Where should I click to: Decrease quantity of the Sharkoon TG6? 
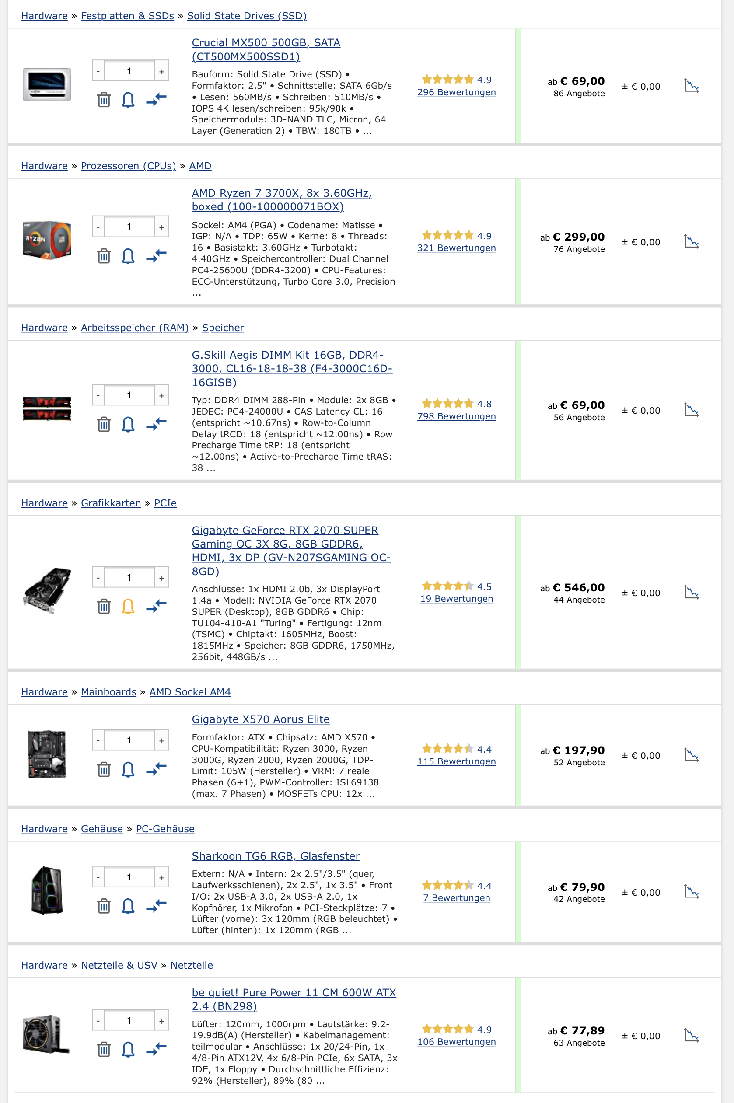(98, 877)
